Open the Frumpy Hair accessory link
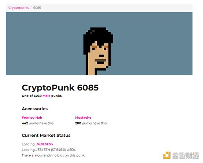The width and height of the screenshot is (203, 163). [x=32, y=118]
